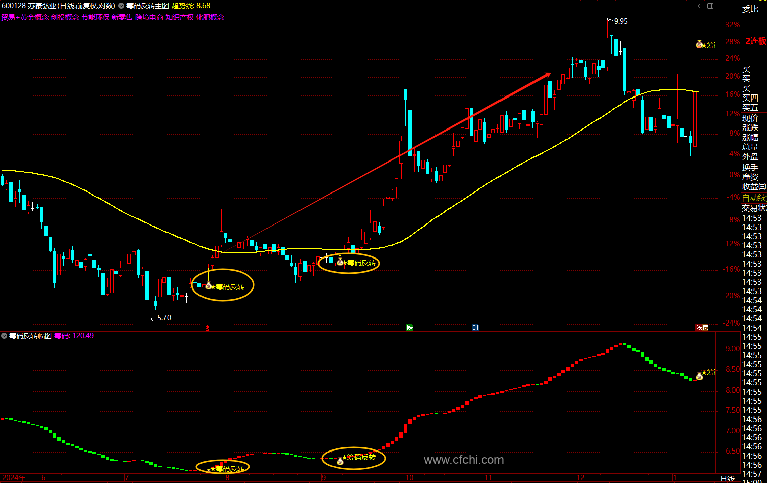Image resolution: width=767 pixels, height=483 pixels.
Task: Click month 12 on the time axis
Action: [x=580, y=478]
